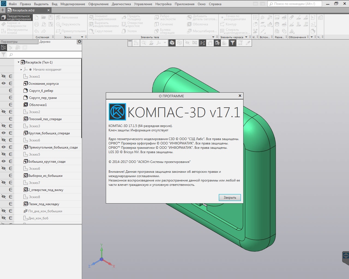Close the О ПРОГРАММЕ dialog with X
This screenshot has width=349, height=279.
(240, 96)
